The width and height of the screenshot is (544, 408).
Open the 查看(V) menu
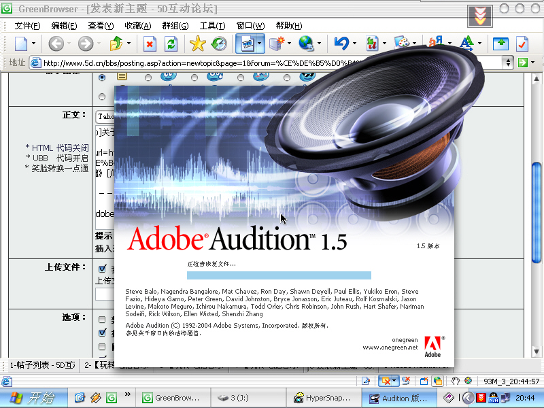[101, 26]
